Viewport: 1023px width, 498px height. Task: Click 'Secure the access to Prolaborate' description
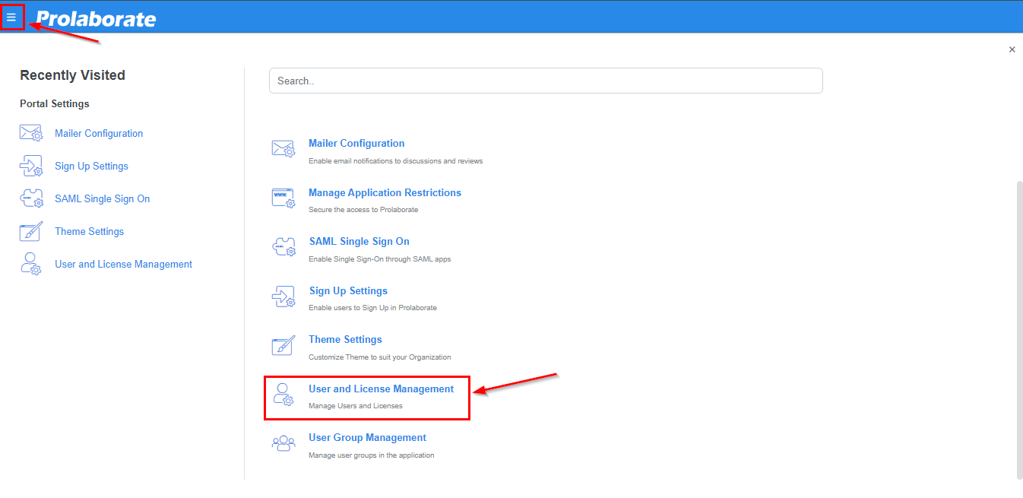click(x=363, y=210)
